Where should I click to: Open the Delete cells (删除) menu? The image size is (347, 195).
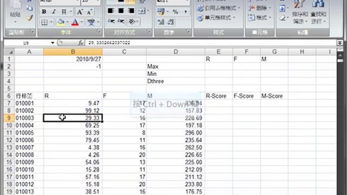(259, 8)
